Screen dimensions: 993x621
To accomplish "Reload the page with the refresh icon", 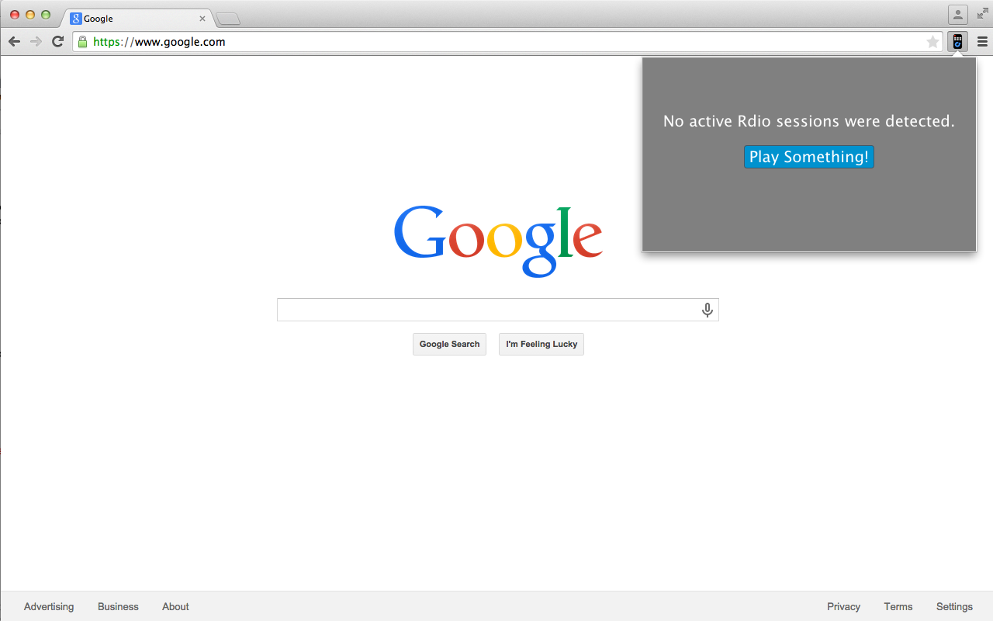I will (x=57, y=42).
